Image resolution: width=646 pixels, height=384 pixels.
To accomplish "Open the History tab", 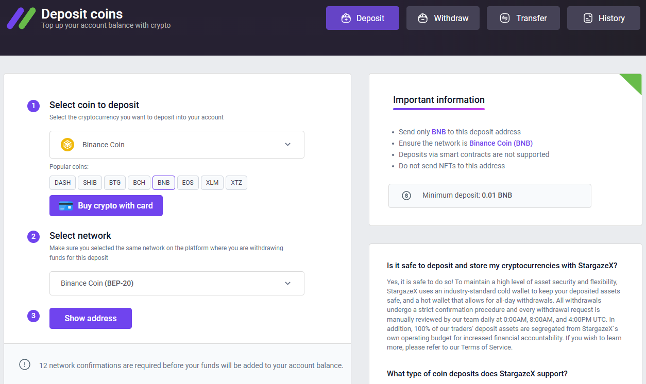I will pos(604,18).
